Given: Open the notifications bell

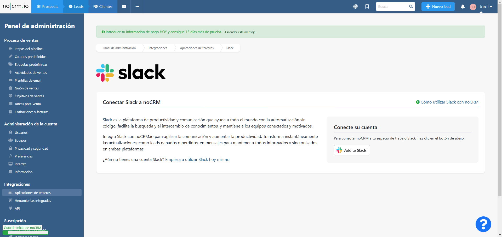Looking at the screenshot, I should point(463,7).
